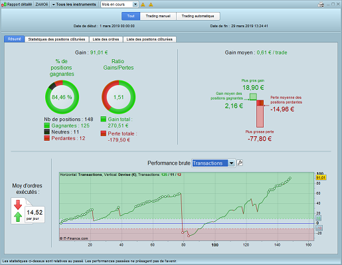Image resolution: width=342 pixels, height=265 pixels.
Task: Click the green gain bar in gain/loss chart
Action: click(x=253, y=97)
